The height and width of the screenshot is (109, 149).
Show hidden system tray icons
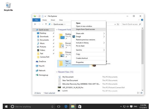[121, 107]
